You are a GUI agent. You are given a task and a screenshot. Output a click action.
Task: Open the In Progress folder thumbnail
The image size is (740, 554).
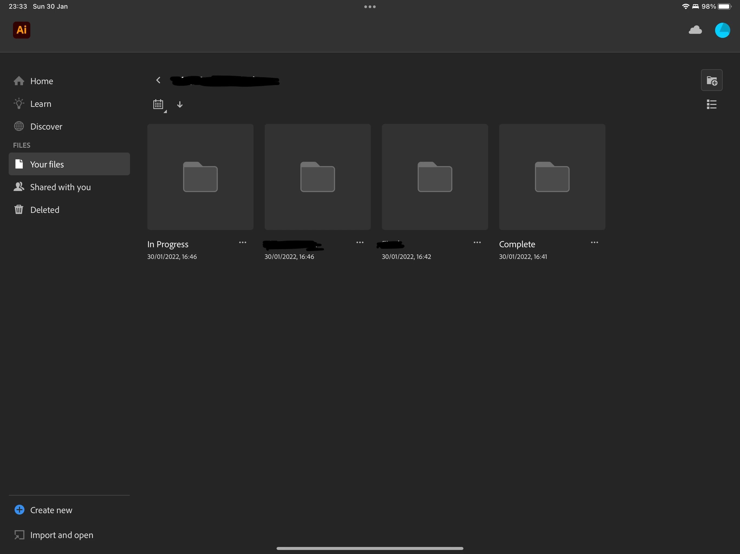200,177
